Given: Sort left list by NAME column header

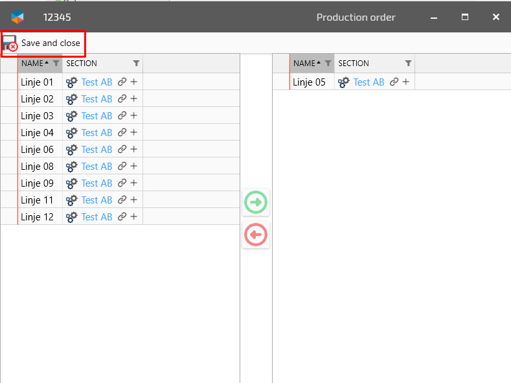Looking at the screenshot, I should [32, 64].
